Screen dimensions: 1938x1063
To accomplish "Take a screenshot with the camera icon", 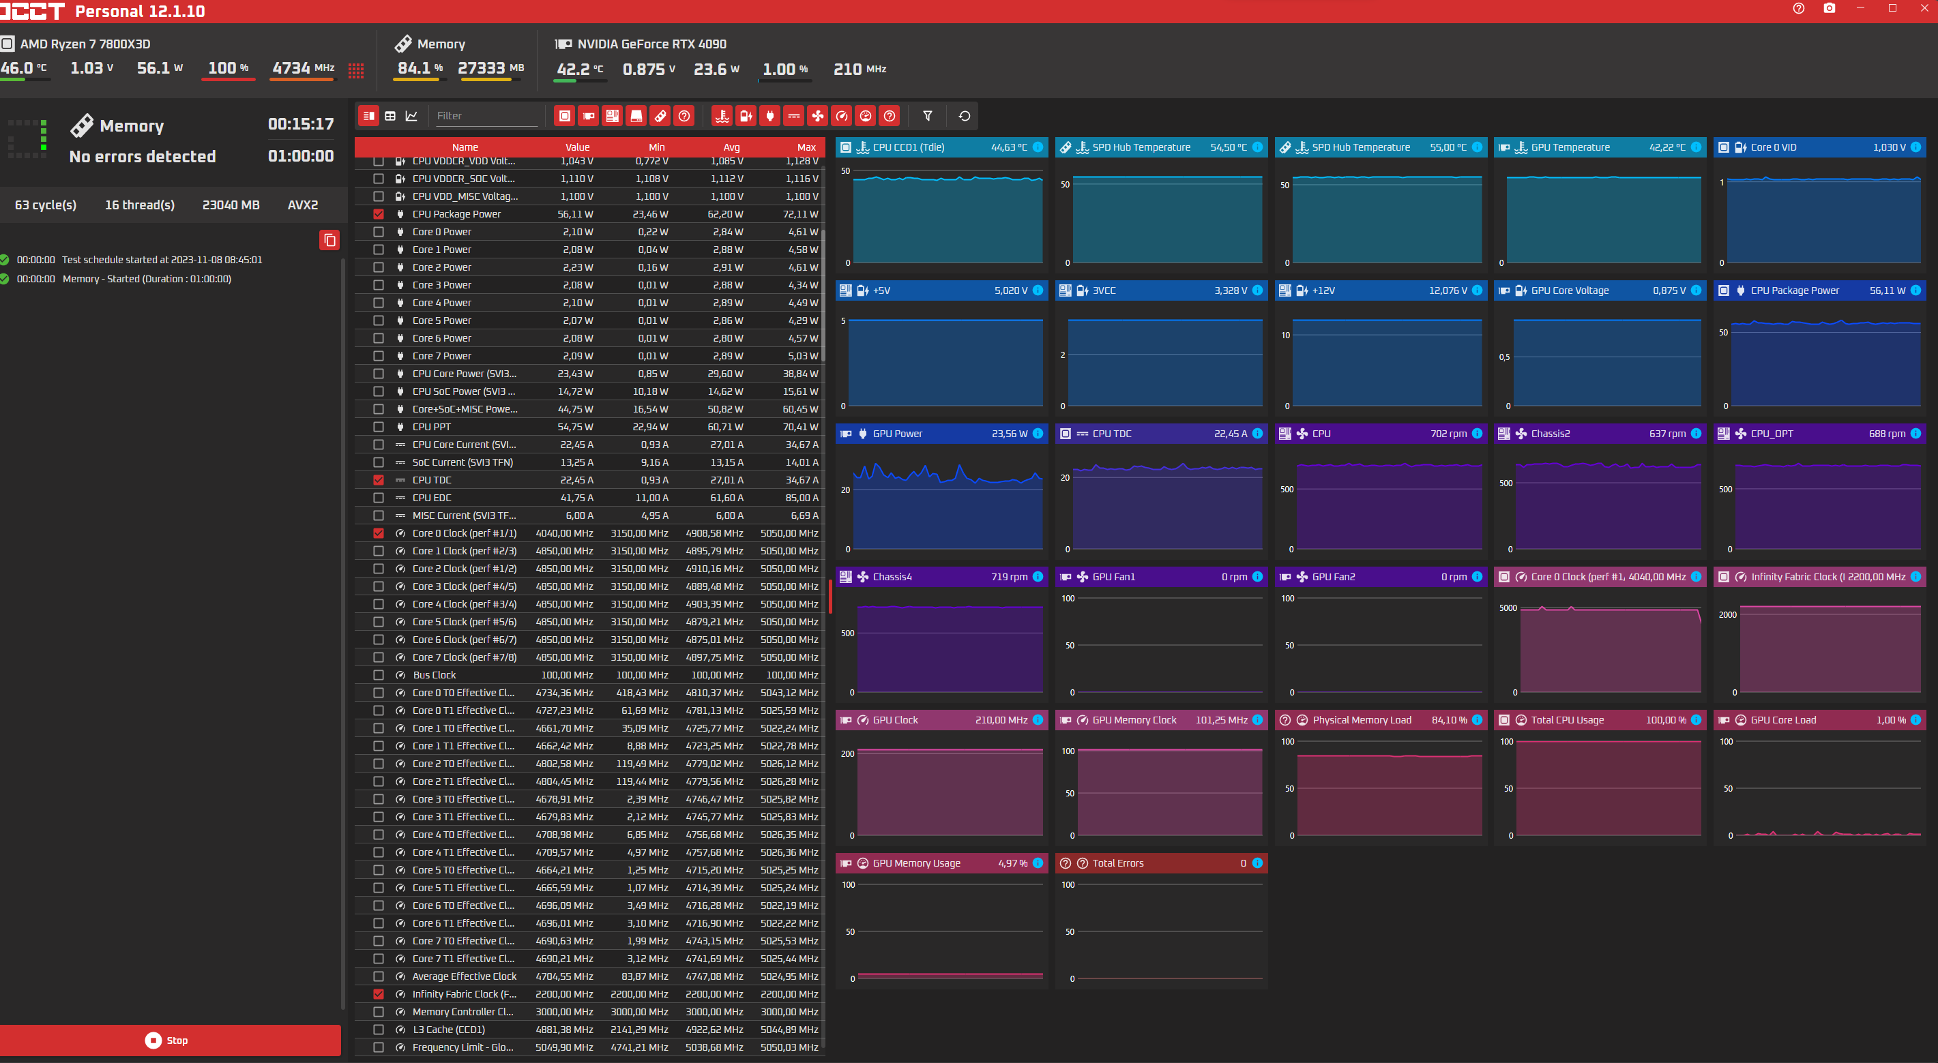I will [x=1829, y=8].
